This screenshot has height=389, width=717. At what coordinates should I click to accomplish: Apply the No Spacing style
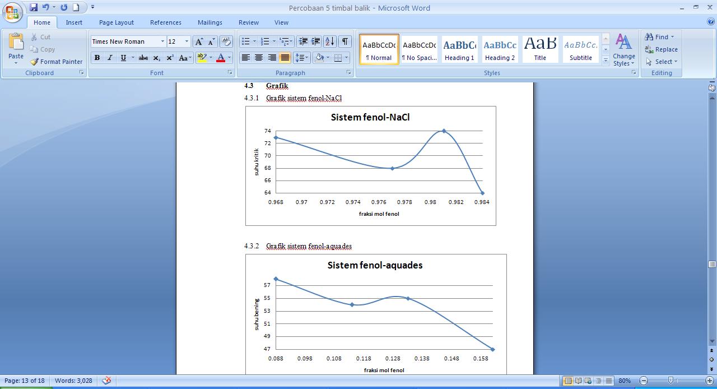(x=420, y=49)
